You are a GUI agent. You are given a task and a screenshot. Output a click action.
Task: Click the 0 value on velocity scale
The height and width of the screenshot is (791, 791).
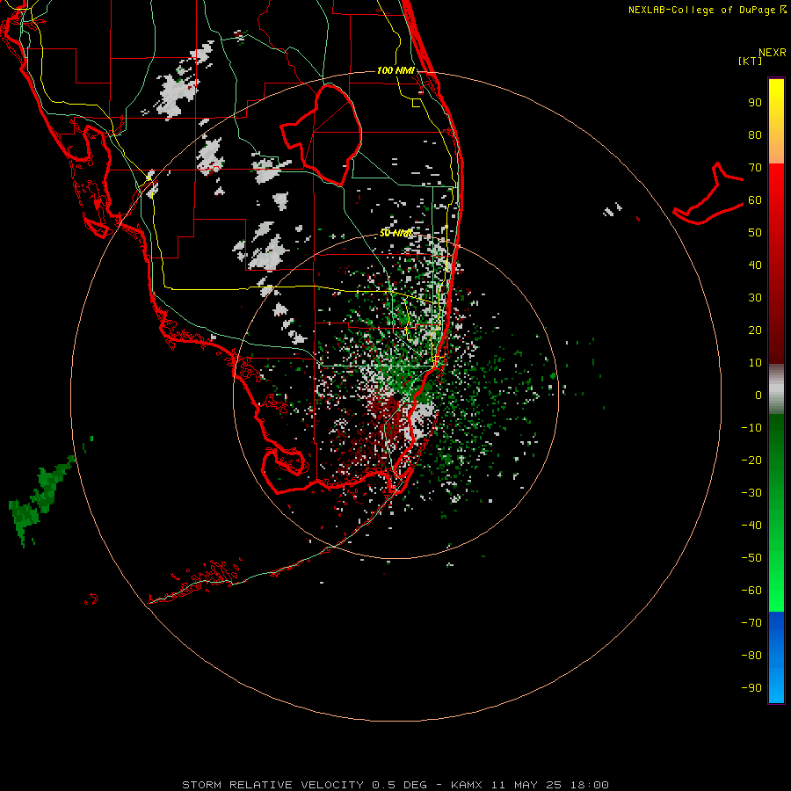758,395
